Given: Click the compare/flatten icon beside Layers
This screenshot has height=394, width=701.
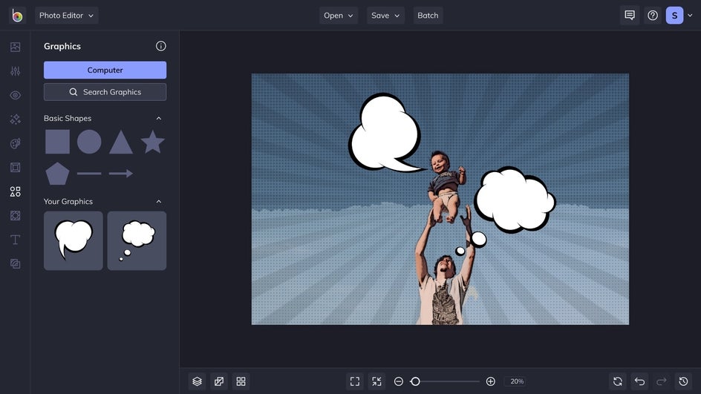Looking at the screenshot, I should [219, 381].
